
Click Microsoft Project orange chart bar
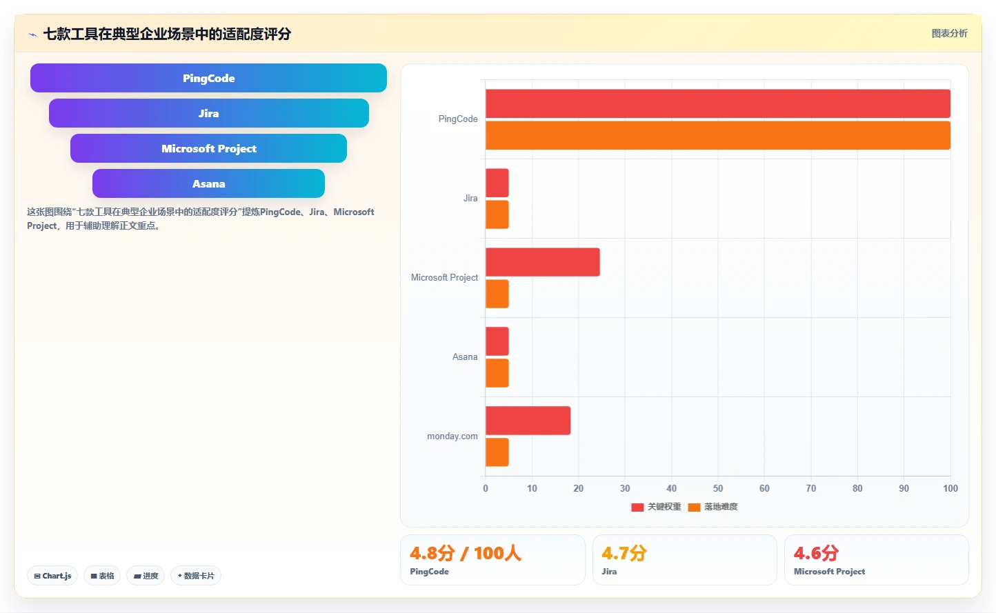pyautogui.click(x=497, y=294)
